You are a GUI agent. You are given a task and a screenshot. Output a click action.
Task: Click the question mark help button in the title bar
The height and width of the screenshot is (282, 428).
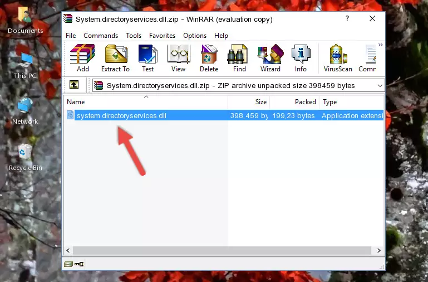pyautogui.click(x=347, y=18)
